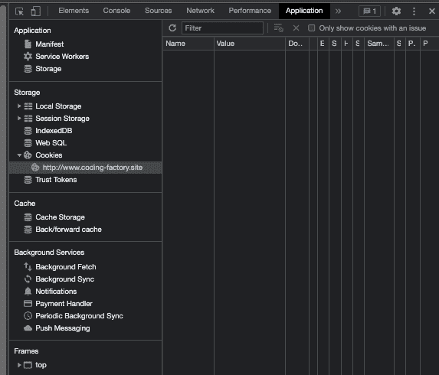439x375 pixels.
Task: Delete selected cookie with X icon
Action: pyautogui.click(x=296, y=28)
